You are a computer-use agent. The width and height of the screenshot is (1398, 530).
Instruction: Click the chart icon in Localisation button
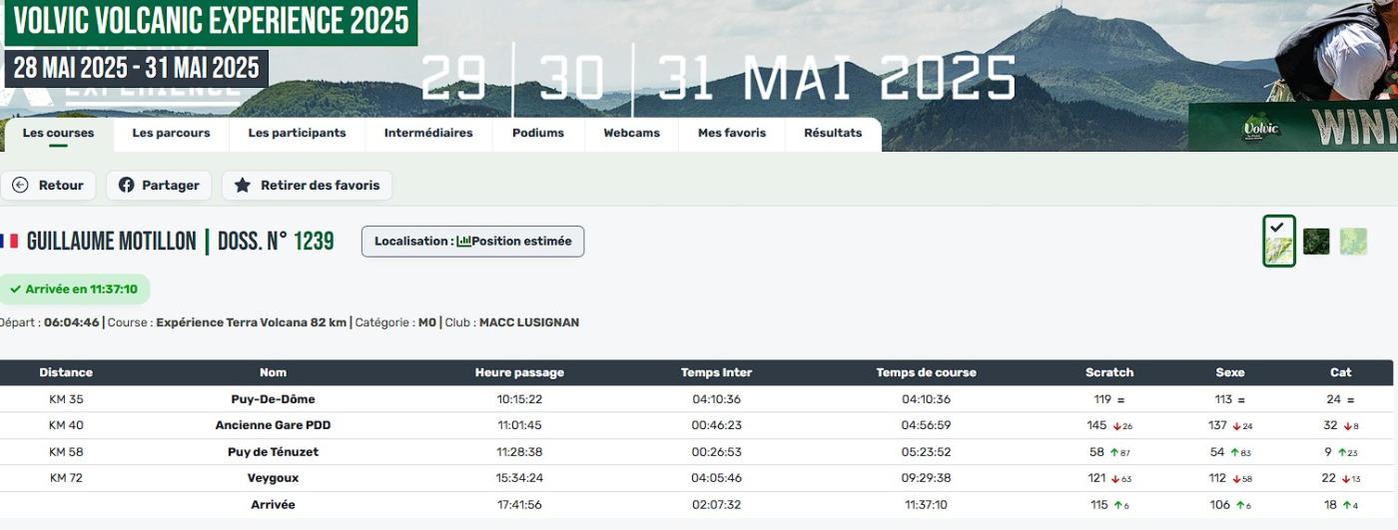pos(463,242)
